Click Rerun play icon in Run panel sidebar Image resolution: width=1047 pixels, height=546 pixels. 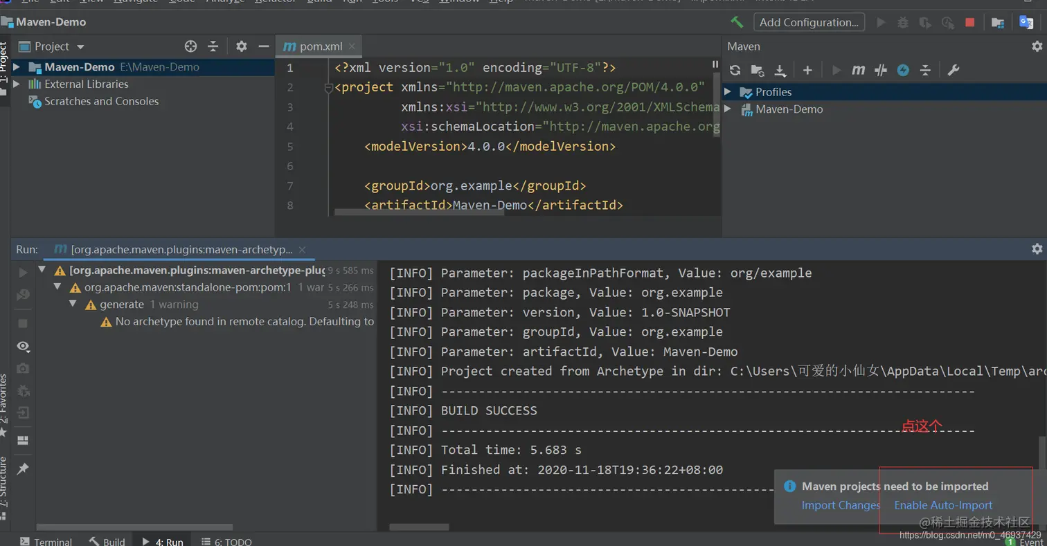tap(23, 273)
